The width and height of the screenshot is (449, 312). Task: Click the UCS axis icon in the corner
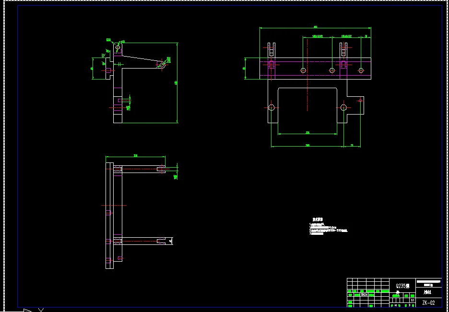33,310
